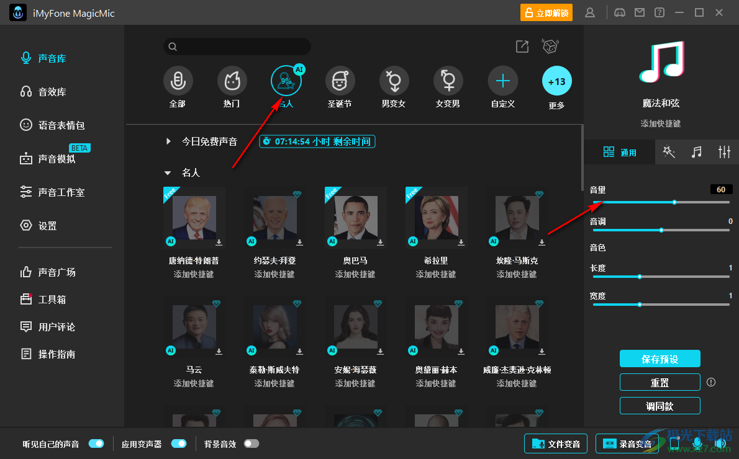The width and height of the screenshot is (739, 459).
Task: Select the 热门 flame category icon
Action: point(232,81)
